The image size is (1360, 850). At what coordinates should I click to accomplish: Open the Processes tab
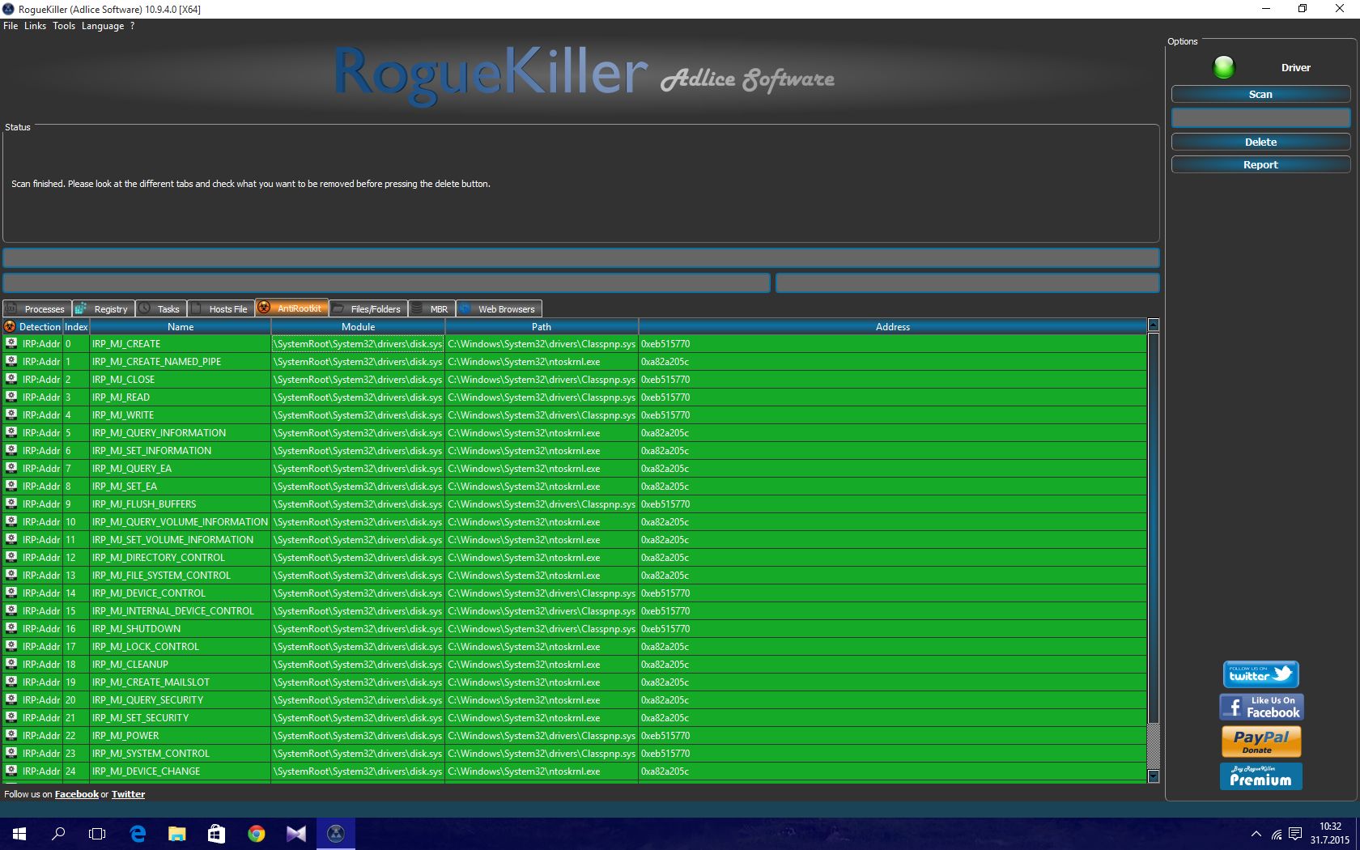pyautogui.click(x=37, y=308)
